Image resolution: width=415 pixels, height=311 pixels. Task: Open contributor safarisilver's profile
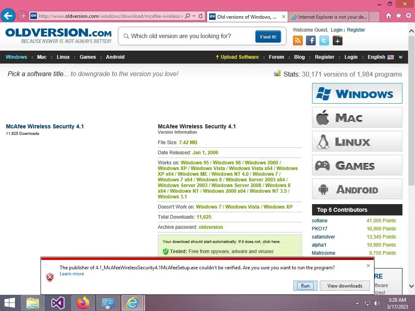tap(323, 236)
